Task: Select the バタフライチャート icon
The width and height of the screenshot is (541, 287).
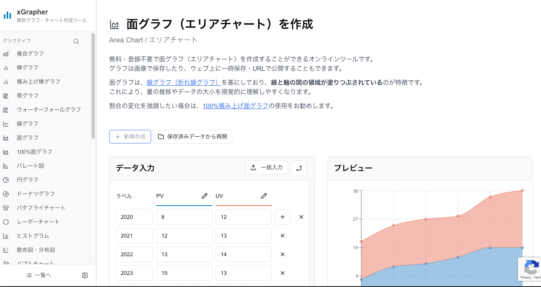Action: (x=6, y=208)
